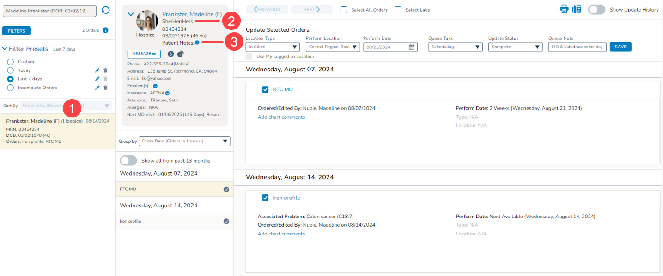Edit the Today filter preset
The image size is (663, 276).
tap(97, 70)
